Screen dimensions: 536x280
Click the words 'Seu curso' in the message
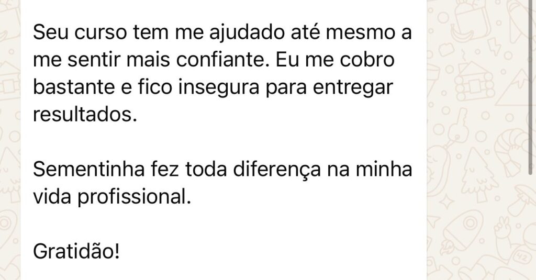[80, 33]
